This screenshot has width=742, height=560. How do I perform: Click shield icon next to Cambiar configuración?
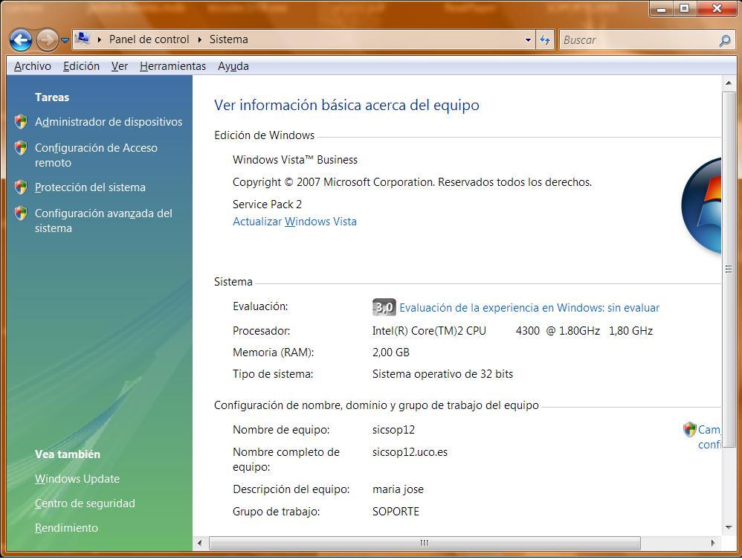point(689,429)
